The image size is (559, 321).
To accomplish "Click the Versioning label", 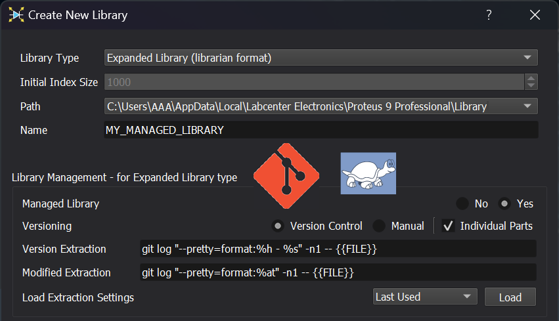I will pos(47,226).
